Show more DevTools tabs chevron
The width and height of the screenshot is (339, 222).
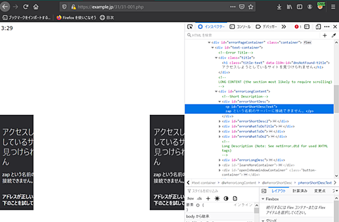[x=283, y=27]
